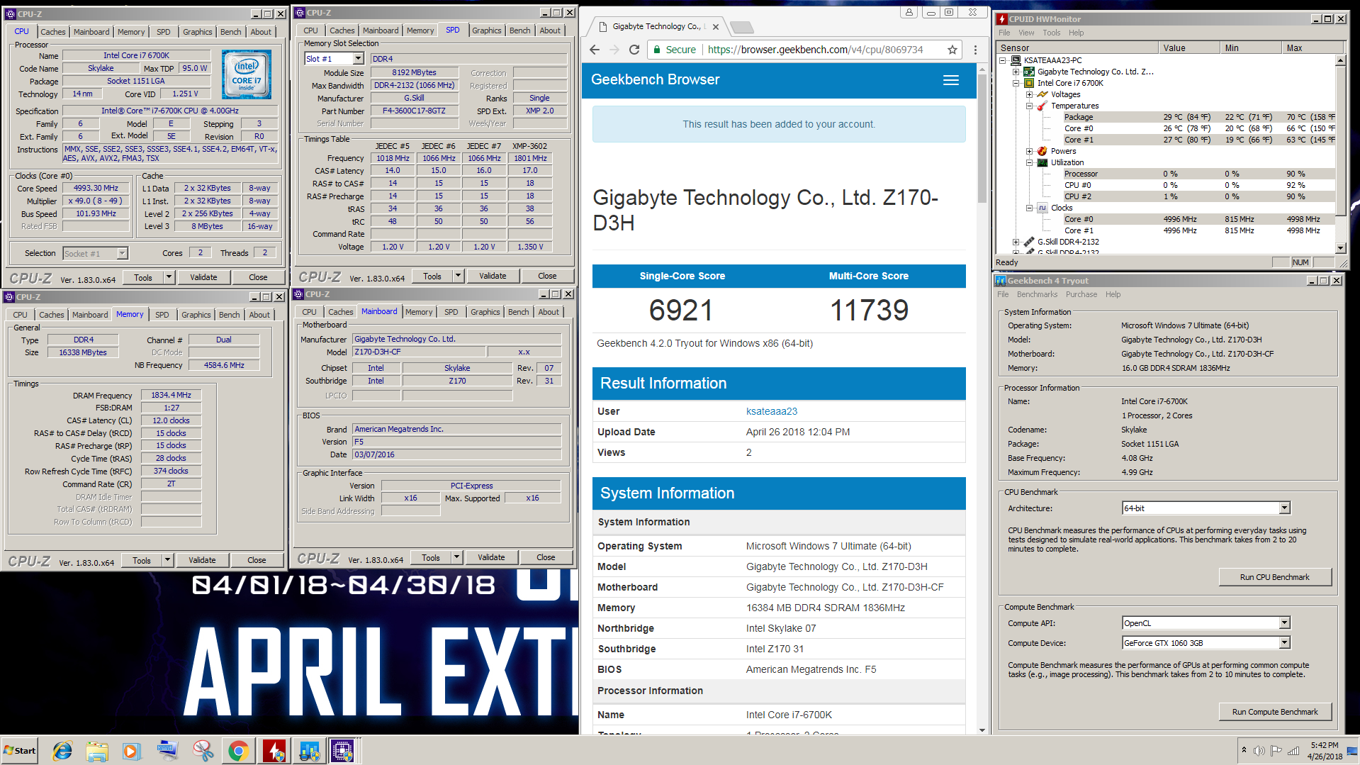Click the Clocks waveform icon in HWMonitor
Image resolution: width=1360 pixels, height=765 pixels.
click(x=1043, y=208)
